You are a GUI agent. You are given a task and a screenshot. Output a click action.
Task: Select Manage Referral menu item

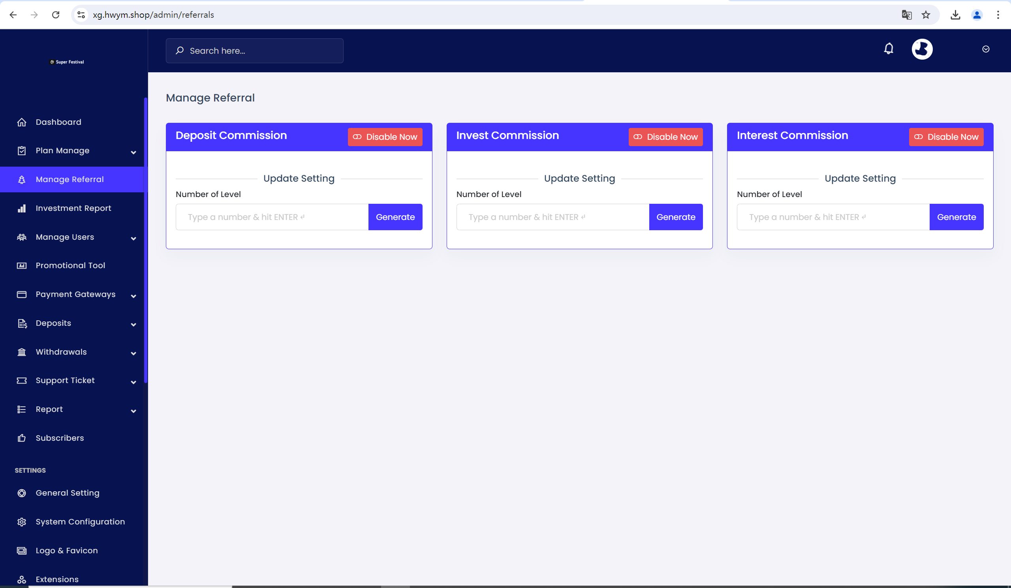pos(69,179)
